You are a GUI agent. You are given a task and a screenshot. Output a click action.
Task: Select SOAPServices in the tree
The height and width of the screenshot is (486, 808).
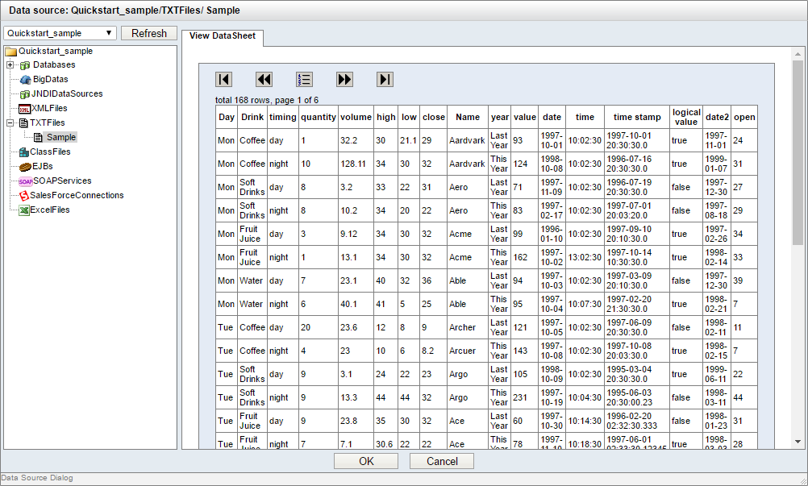click(x=62, y=181)
